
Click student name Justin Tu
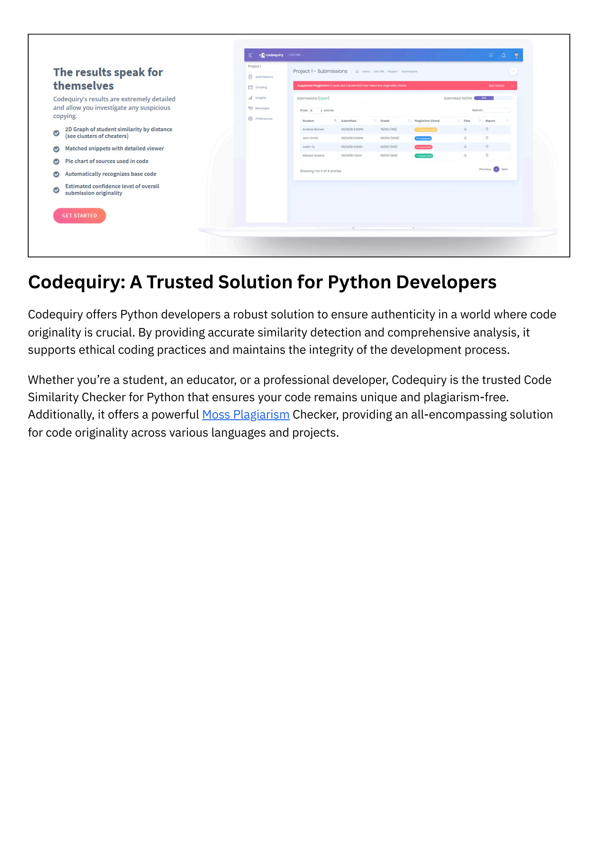309,147
